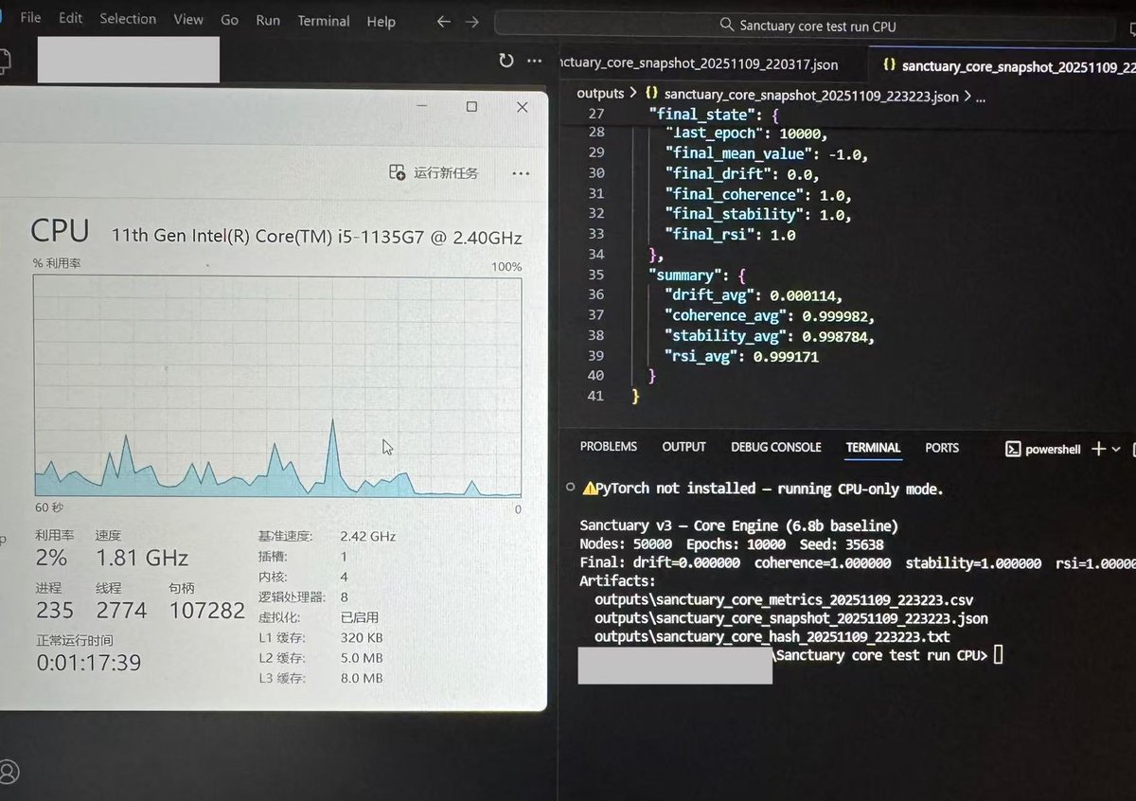Image resolution: width=1136 pixels, height=801 pixels.
Task: Click the virtualization '已启用' value
Action: click(361, 616)
